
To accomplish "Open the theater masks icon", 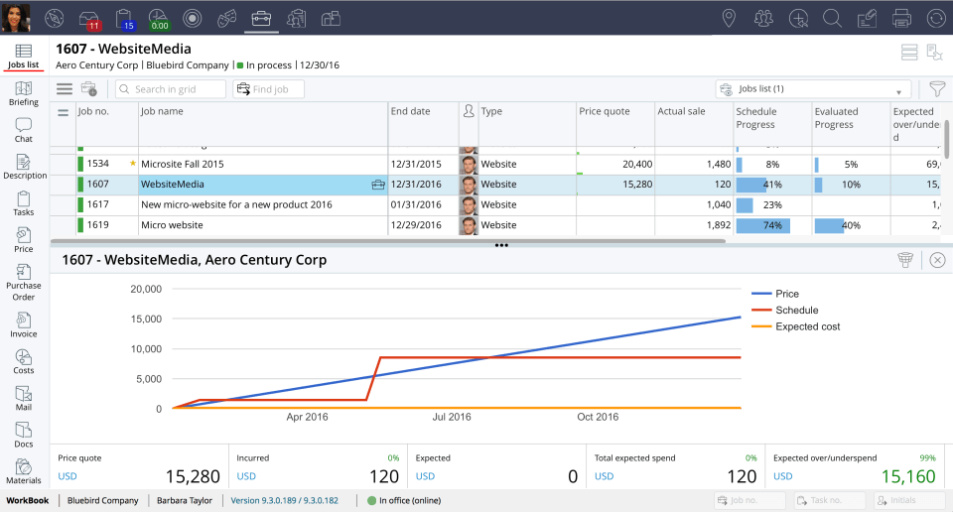I will 226,19.
